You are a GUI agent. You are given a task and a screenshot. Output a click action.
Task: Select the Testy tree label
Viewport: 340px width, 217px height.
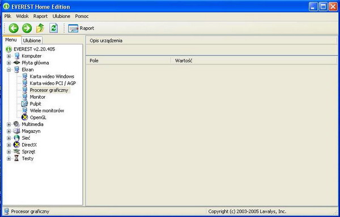(x=28, y=158)
